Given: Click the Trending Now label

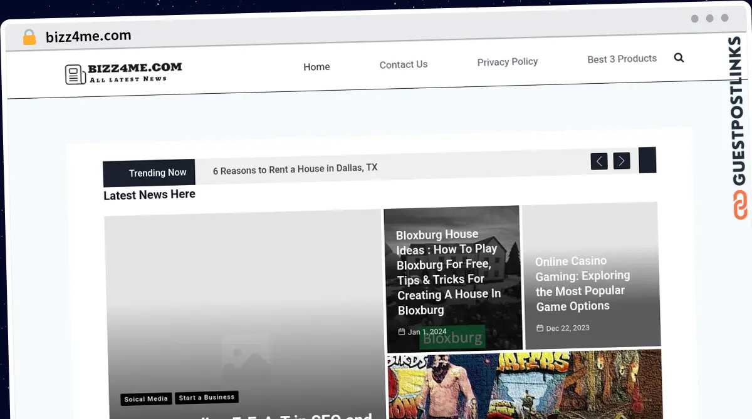Looking at the screenshot, I should click(x=157, y=173).
